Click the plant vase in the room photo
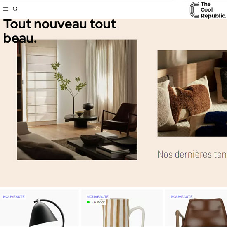227x227 pixels. (73, 106)
